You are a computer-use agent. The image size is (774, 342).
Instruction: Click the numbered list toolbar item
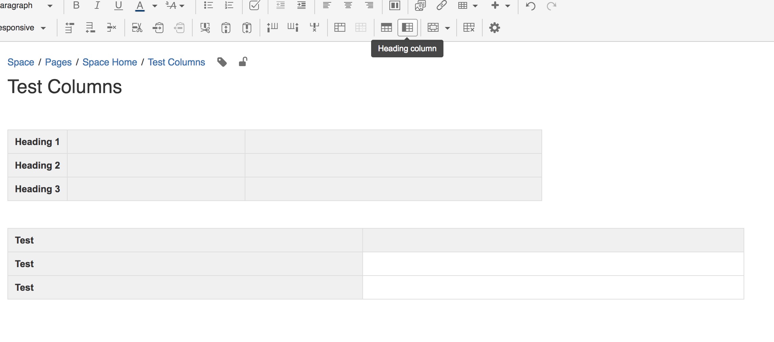(229, 5)
